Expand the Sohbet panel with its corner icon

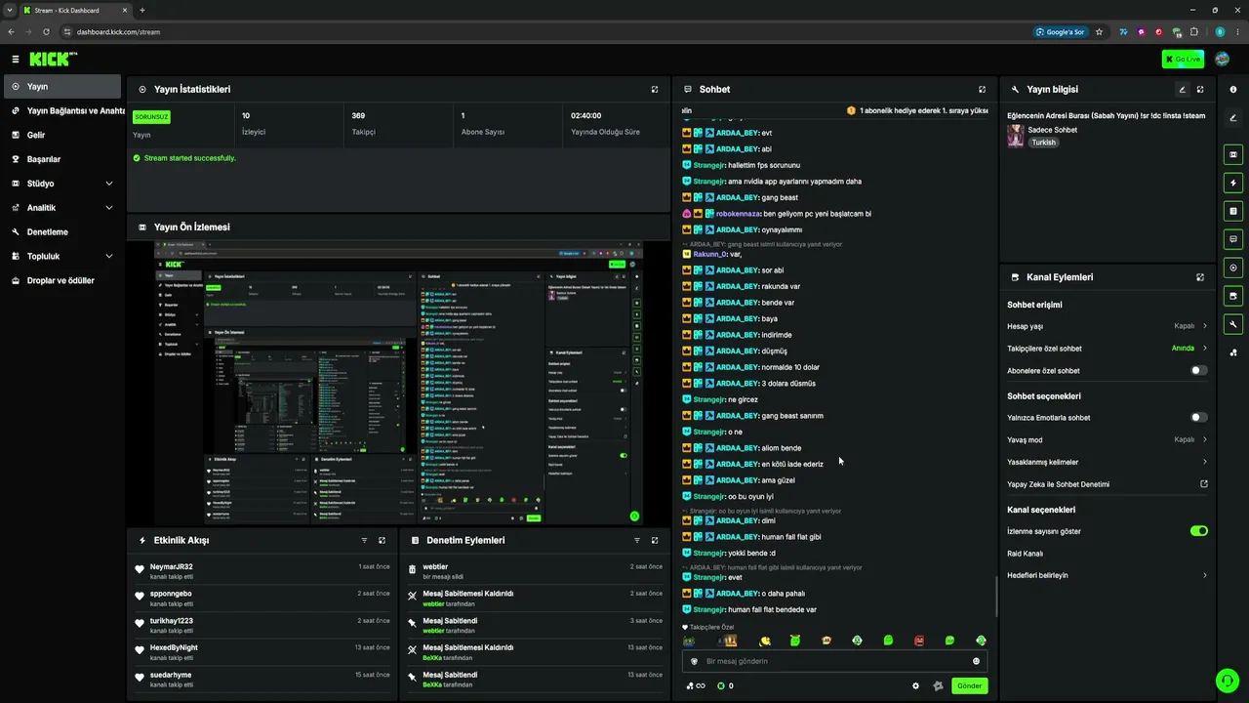tap(982, 90)
